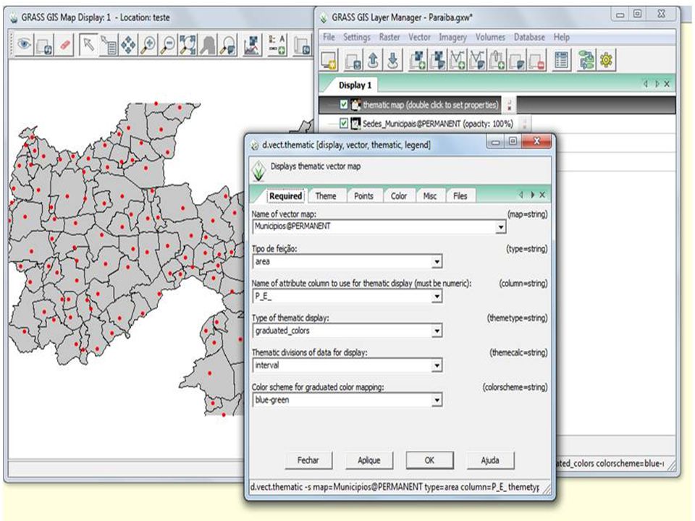Uncheck the thematic map layer checkbox
695x521 pixels.
pyautogui.click(x=343, y=104)
